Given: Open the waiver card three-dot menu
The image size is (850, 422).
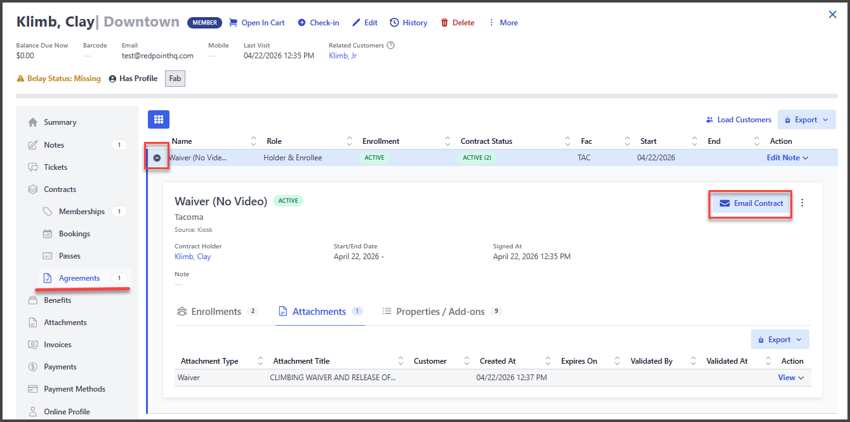Looking at the screenshot, I should click(x=802, y=203).
